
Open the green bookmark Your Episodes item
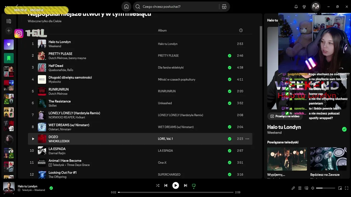click(9, 58)
